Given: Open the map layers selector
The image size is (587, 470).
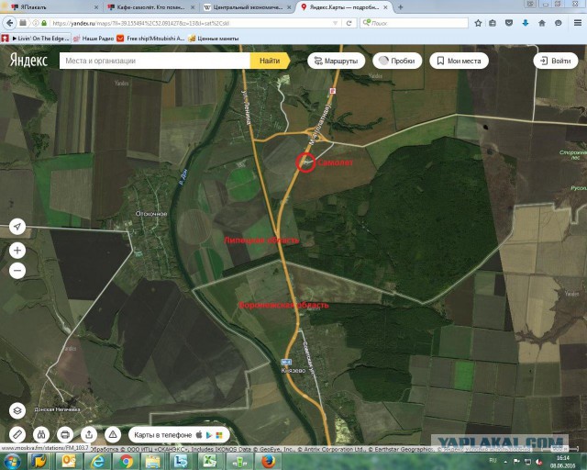Looking at the screenshot, I should click(x=17, y=410).
